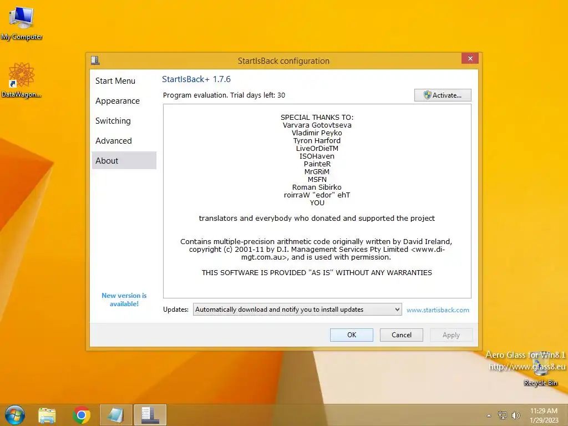Click the name Varvara Gotovtseva
568x426 pixels.
coord(317,125)
